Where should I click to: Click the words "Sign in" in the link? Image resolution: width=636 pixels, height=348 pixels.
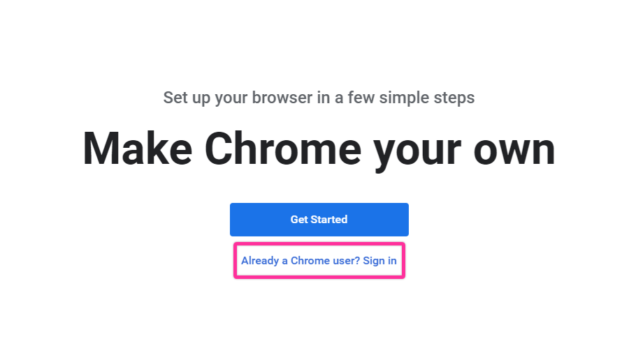click(x=380, y=261)
